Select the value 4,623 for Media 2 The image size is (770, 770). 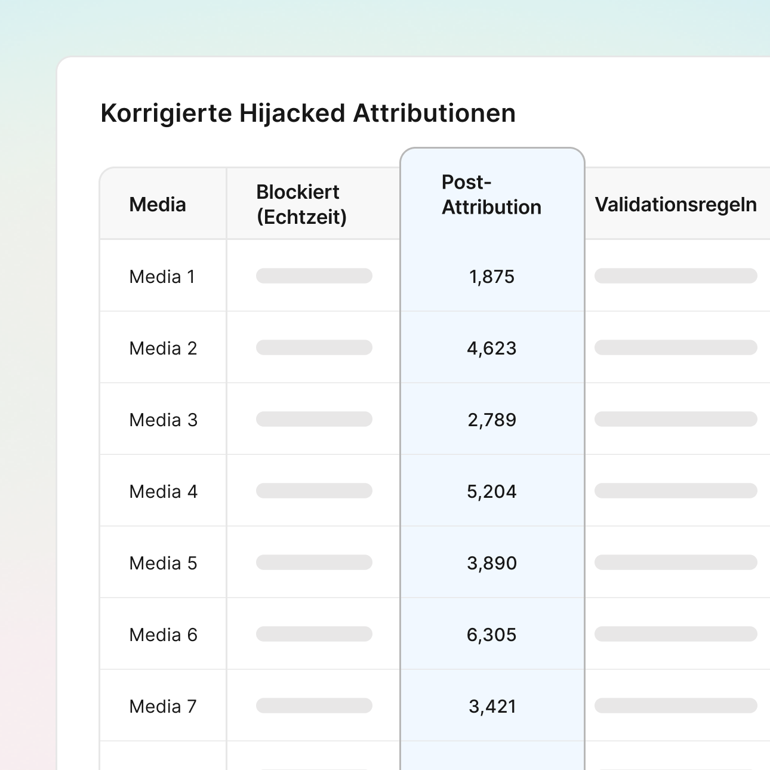pyautogui.click(x=492, y=349)
